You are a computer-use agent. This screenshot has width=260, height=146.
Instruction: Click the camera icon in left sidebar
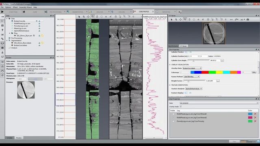(2, 48)
